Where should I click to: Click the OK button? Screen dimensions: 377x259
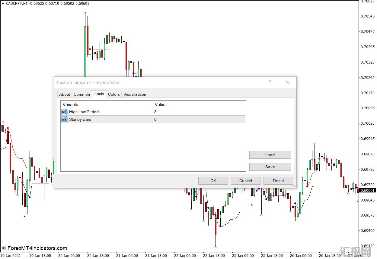coord(213,181)
